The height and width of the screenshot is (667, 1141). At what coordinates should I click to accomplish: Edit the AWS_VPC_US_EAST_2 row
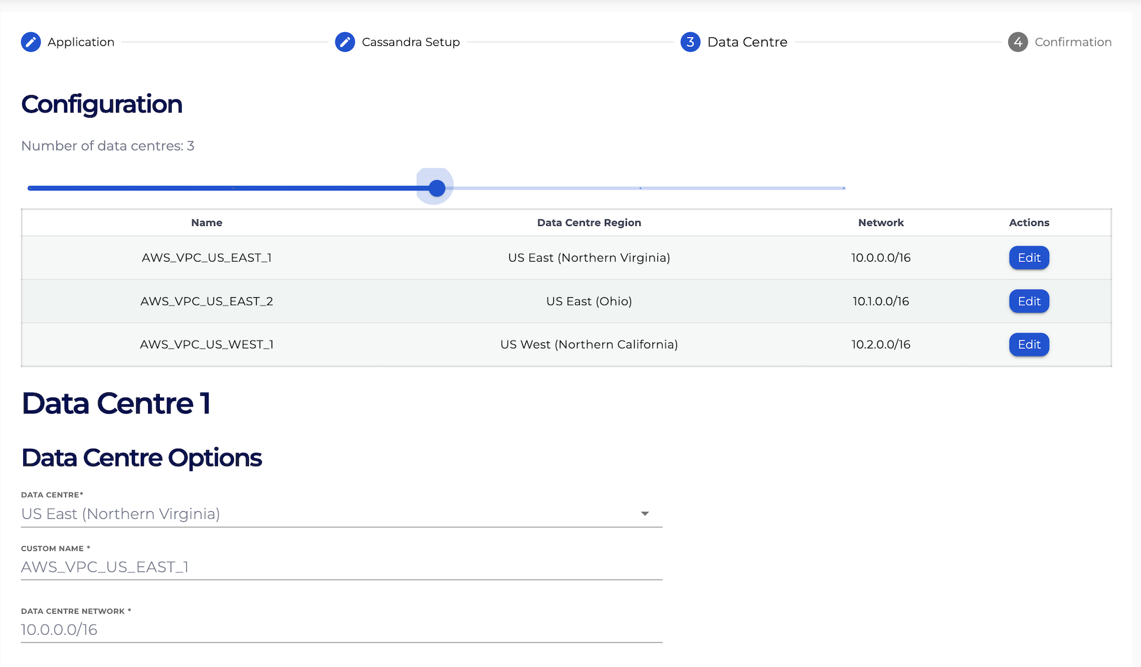coord(1029,301)
